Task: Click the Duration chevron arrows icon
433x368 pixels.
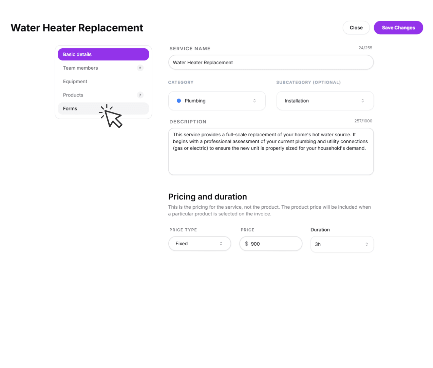Action: coord(366,244)
